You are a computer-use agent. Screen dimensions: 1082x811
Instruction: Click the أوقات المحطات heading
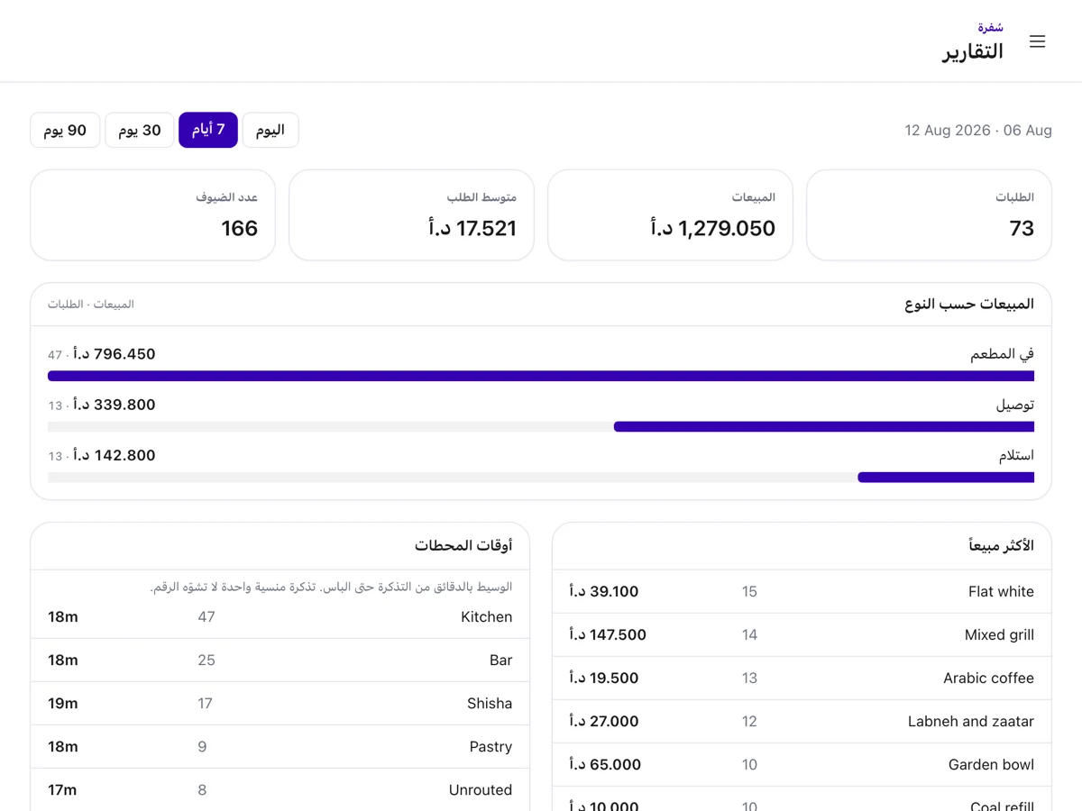pos(463,546)
